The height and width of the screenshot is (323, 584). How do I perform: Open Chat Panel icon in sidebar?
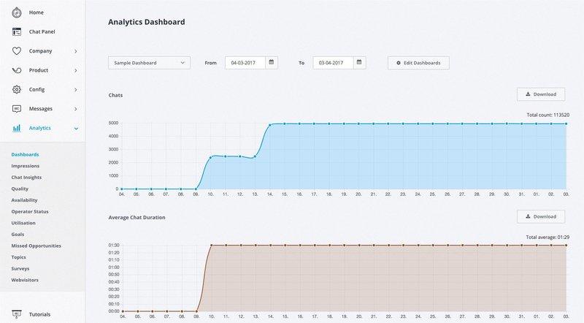coord(16,31)
